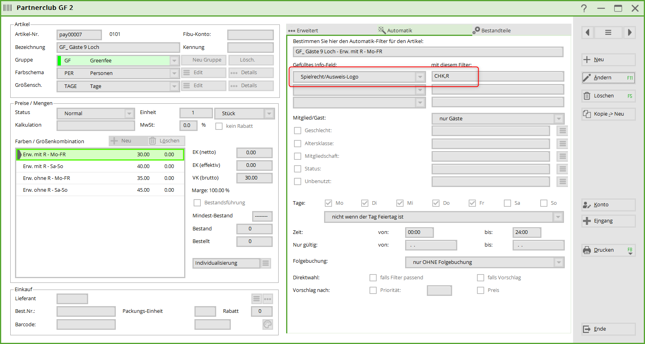The image size is (645, 344).
Task: Expand the Mitglied/Gast dropdown
Action: pos(558,119)
